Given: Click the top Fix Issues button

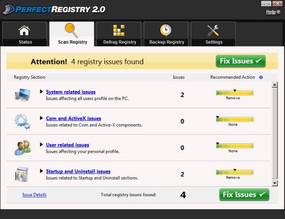Looking at the screenshot, I should 241,61.
